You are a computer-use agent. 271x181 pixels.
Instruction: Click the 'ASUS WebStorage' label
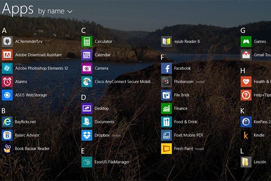pos(31,95)
